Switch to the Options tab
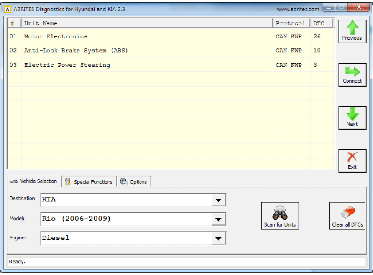Image resolution: width=373 pixels, height=275 pixels. click(134, 182)
